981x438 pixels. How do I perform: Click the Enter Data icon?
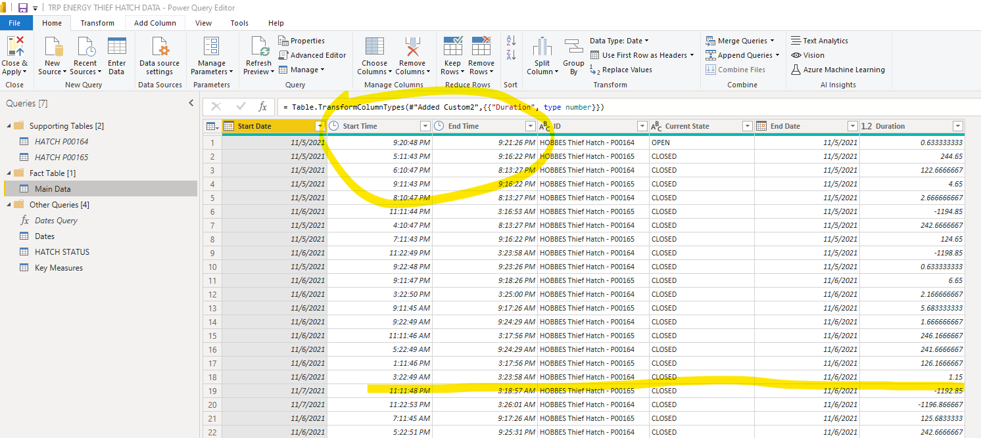116,47
